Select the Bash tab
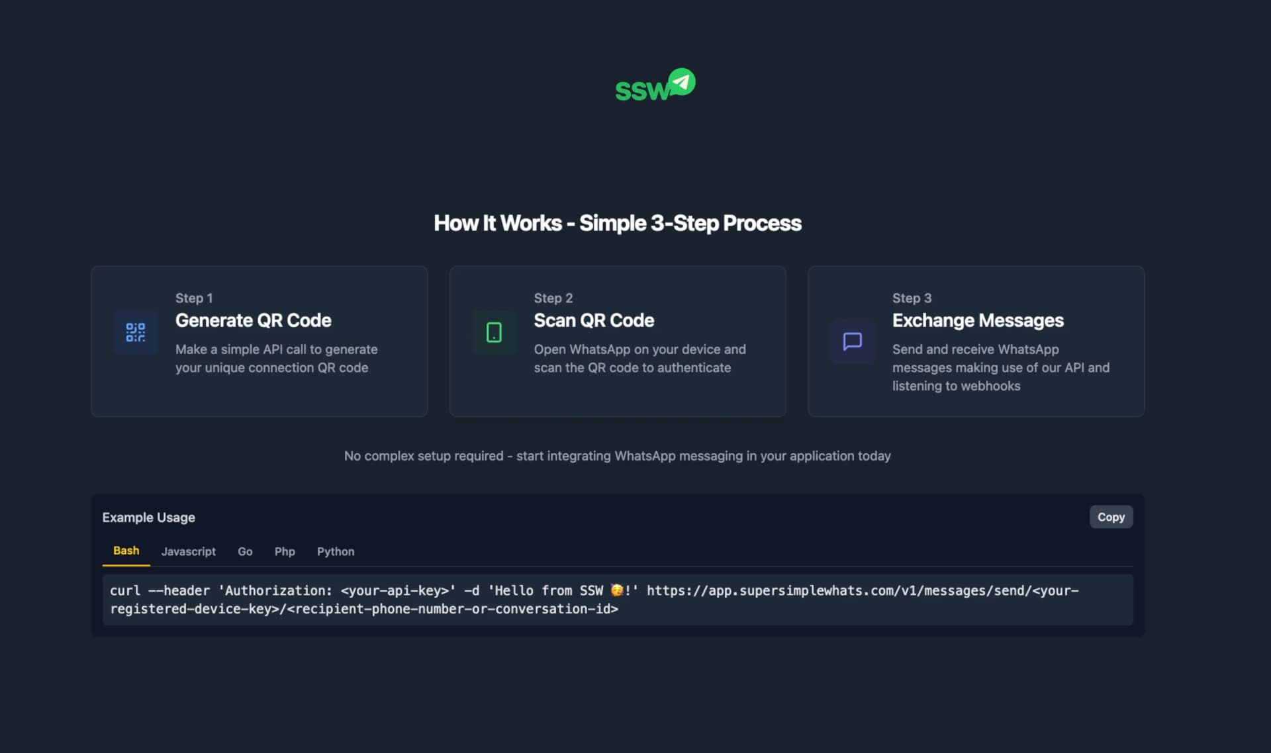Screen dimensions: 1271x753 (126, 551)
